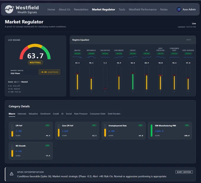Open the ISM Manufacturing PMI indicator card
This screenshot has width=201, height=183.
[x=170, y=131]
